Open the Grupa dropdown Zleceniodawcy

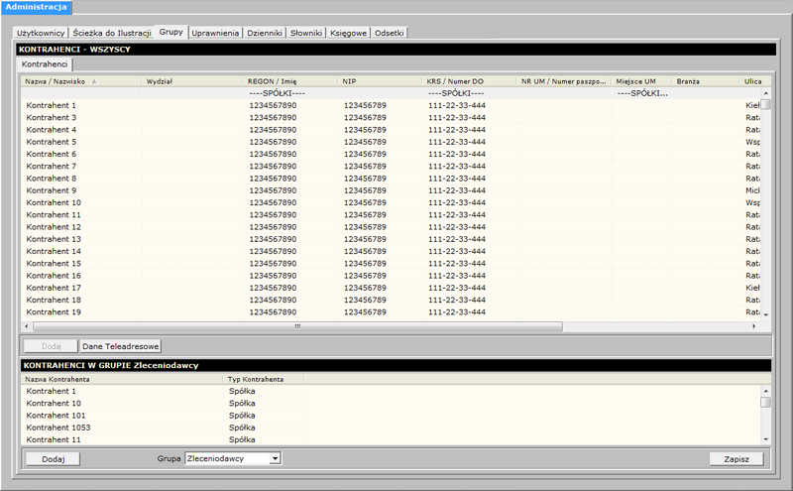pyautogui.click(x=233, y=458)
